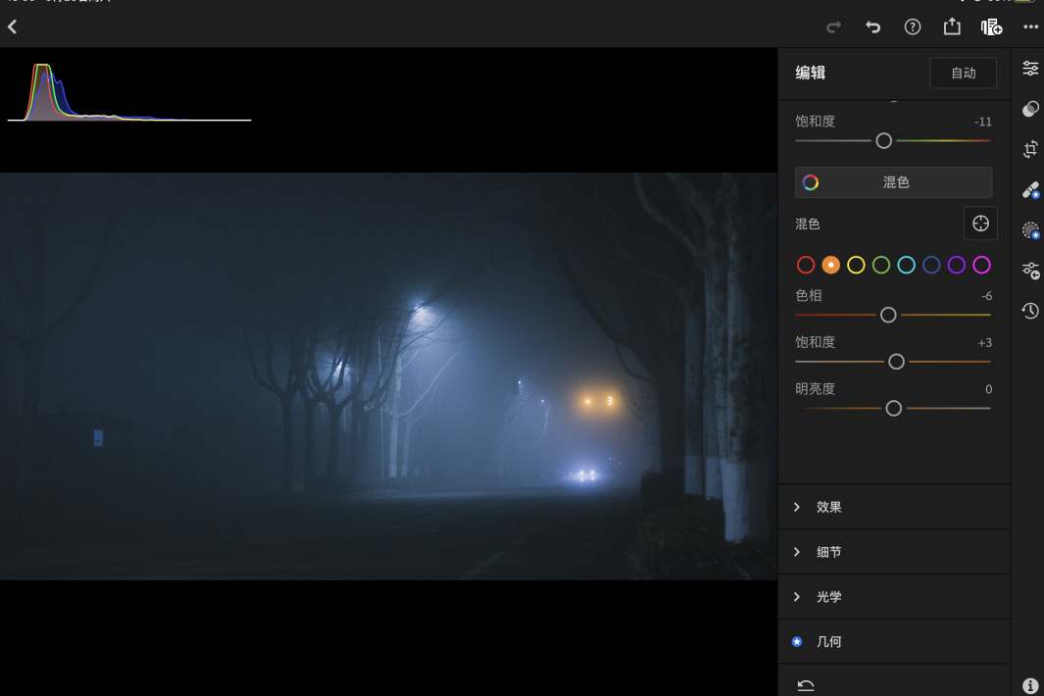Click the -6 hue value
1044x696 pixels.
(987, 296)
